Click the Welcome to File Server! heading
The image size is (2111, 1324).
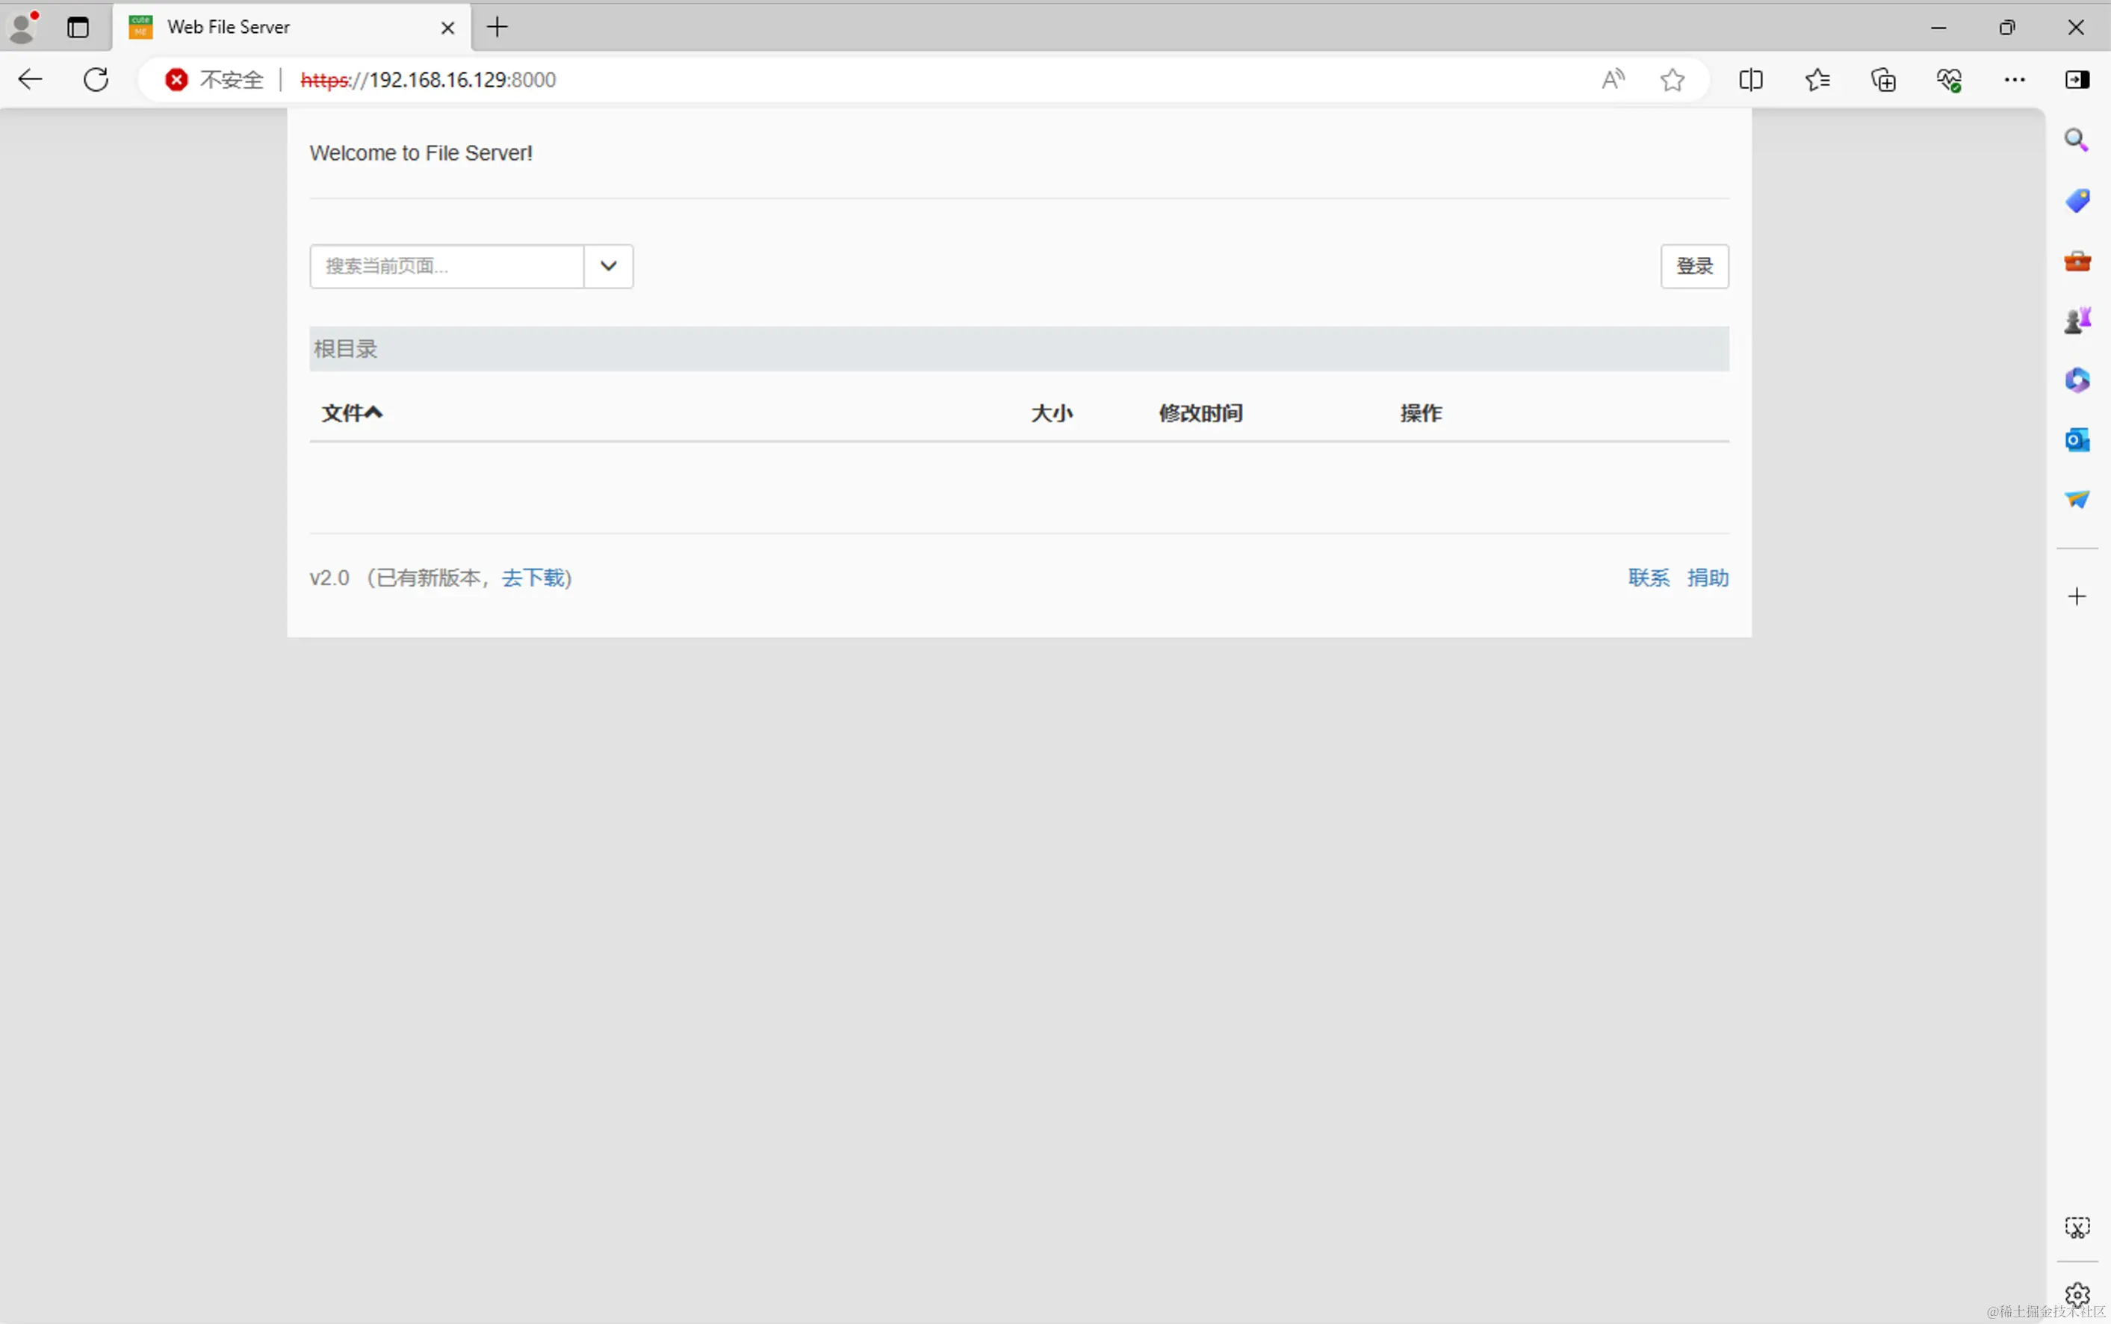point(421,153)
